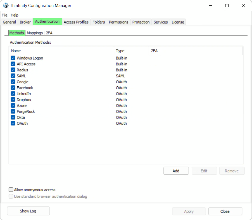Click the Add button
The image size is (252, 220).
[176, 171]
